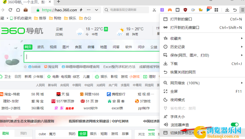245x139 pixels.
Task: Expand 网页缩放 (100%) submenu
Action: pos(202,83)
